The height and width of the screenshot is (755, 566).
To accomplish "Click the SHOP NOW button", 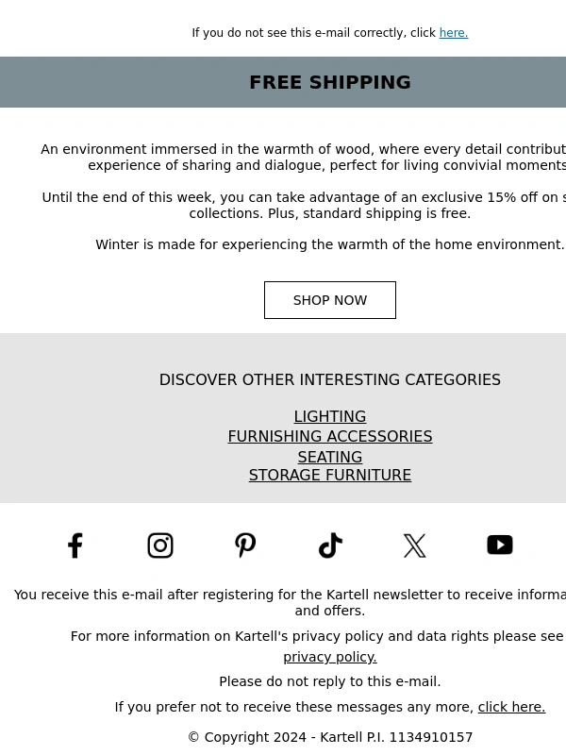I will [x=330, y=300].
